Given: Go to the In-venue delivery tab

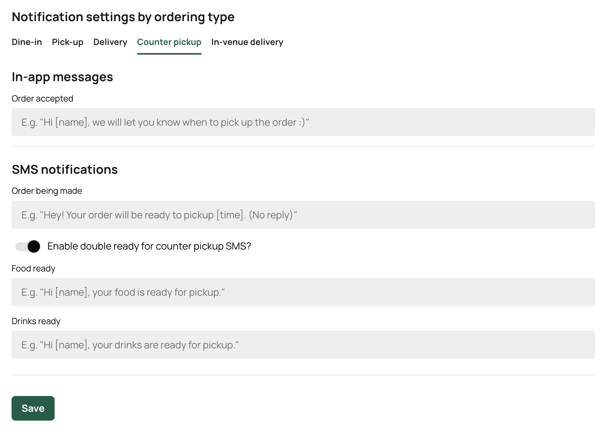Looking at the screenshot, I should tap(247, 42).
